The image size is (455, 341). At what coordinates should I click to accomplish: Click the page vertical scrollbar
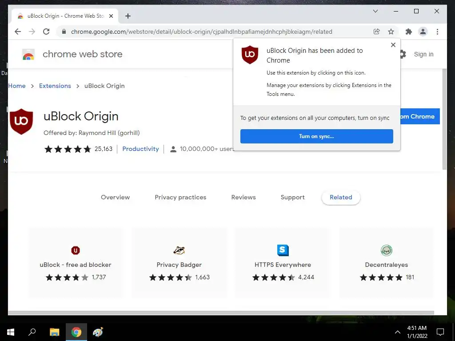(x=444, y=119)
